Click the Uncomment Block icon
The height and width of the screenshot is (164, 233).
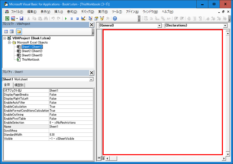[x=200, y=18]
